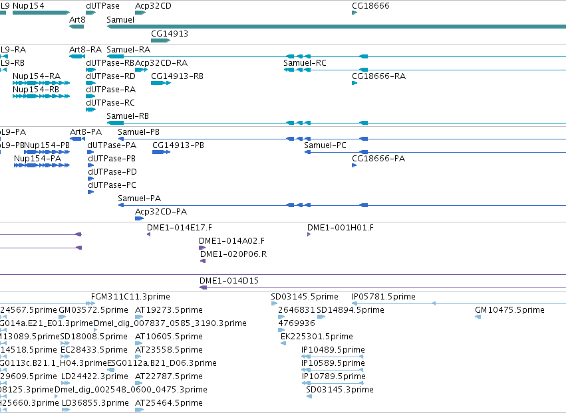Select the Dmel_dig_007837_0585_3190.3prime label

click(170, 323)
